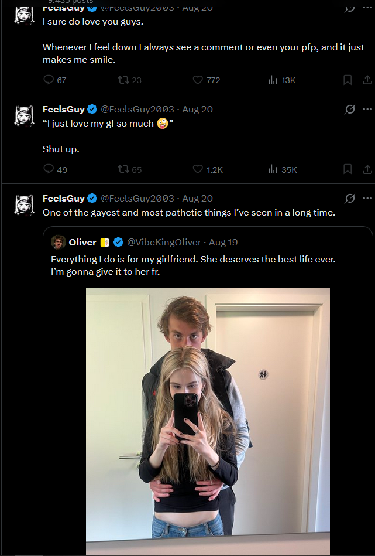This screenshot has height=556, width=375.
Task: Click Grok icon on the quote post
Action: [350, 198]
